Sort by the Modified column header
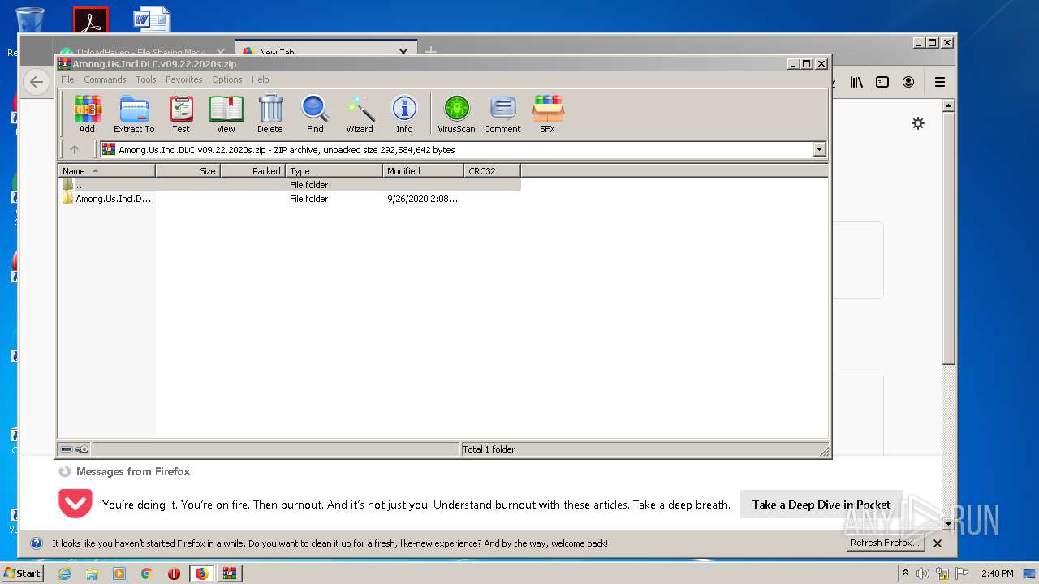The image size is (1039, 584). click(x=423, y=170)
